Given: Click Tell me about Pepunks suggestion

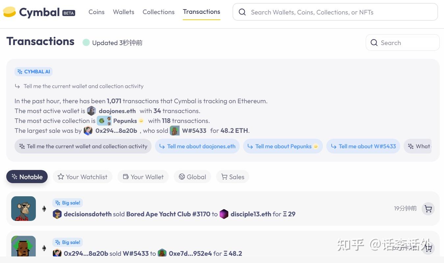Looking at the screenshot, I should coord(283,146).
